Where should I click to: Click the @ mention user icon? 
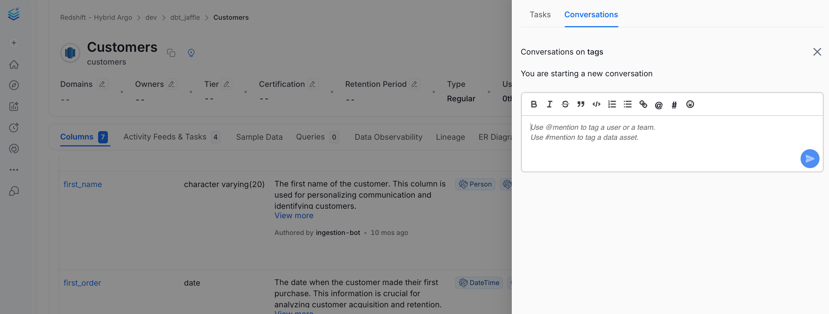click(658, 105)
